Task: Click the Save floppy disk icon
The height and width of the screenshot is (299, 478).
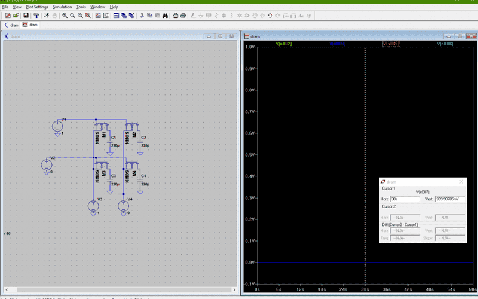Action: (26, 16)
